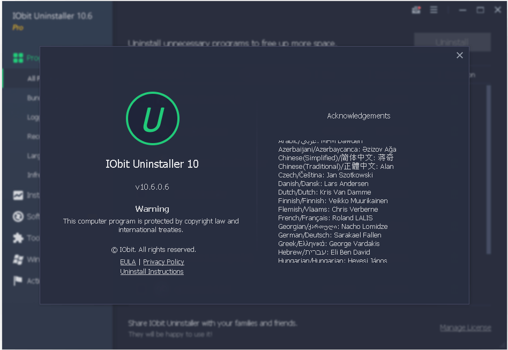Click the Manage License link in main window
This screenshot has height=350, width=508.
click(465, 328)
